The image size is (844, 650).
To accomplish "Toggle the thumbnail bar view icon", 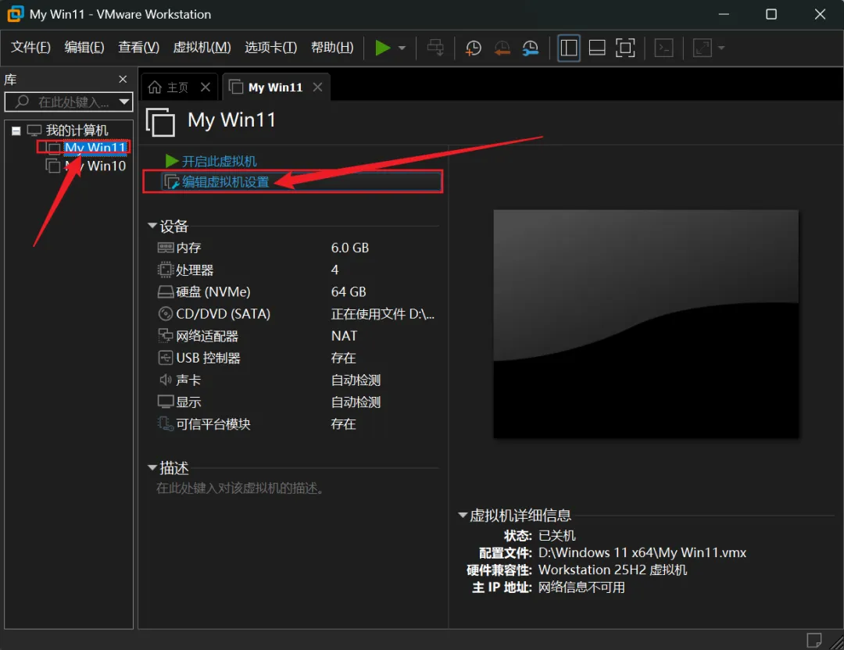I will 597,48.
